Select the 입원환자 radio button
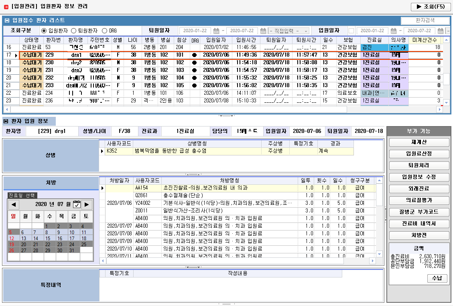 [44, 31]
